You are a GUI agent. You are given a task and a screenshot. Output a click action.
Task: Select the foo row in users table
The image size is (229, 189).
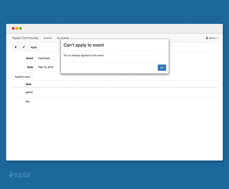tap(27, 102)
